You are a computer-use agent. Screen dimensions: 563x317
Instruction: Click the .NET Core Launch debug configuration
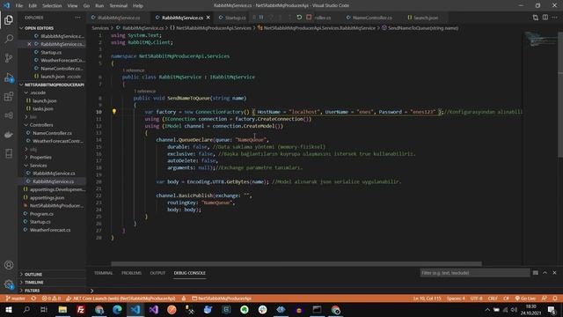121,299
